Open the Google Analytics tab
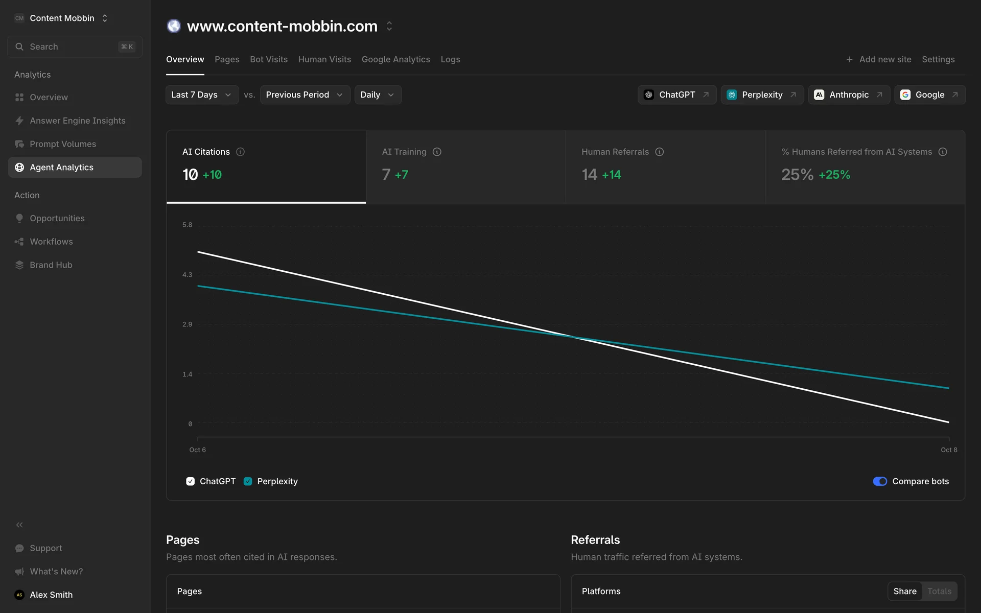 click(395, 59)
